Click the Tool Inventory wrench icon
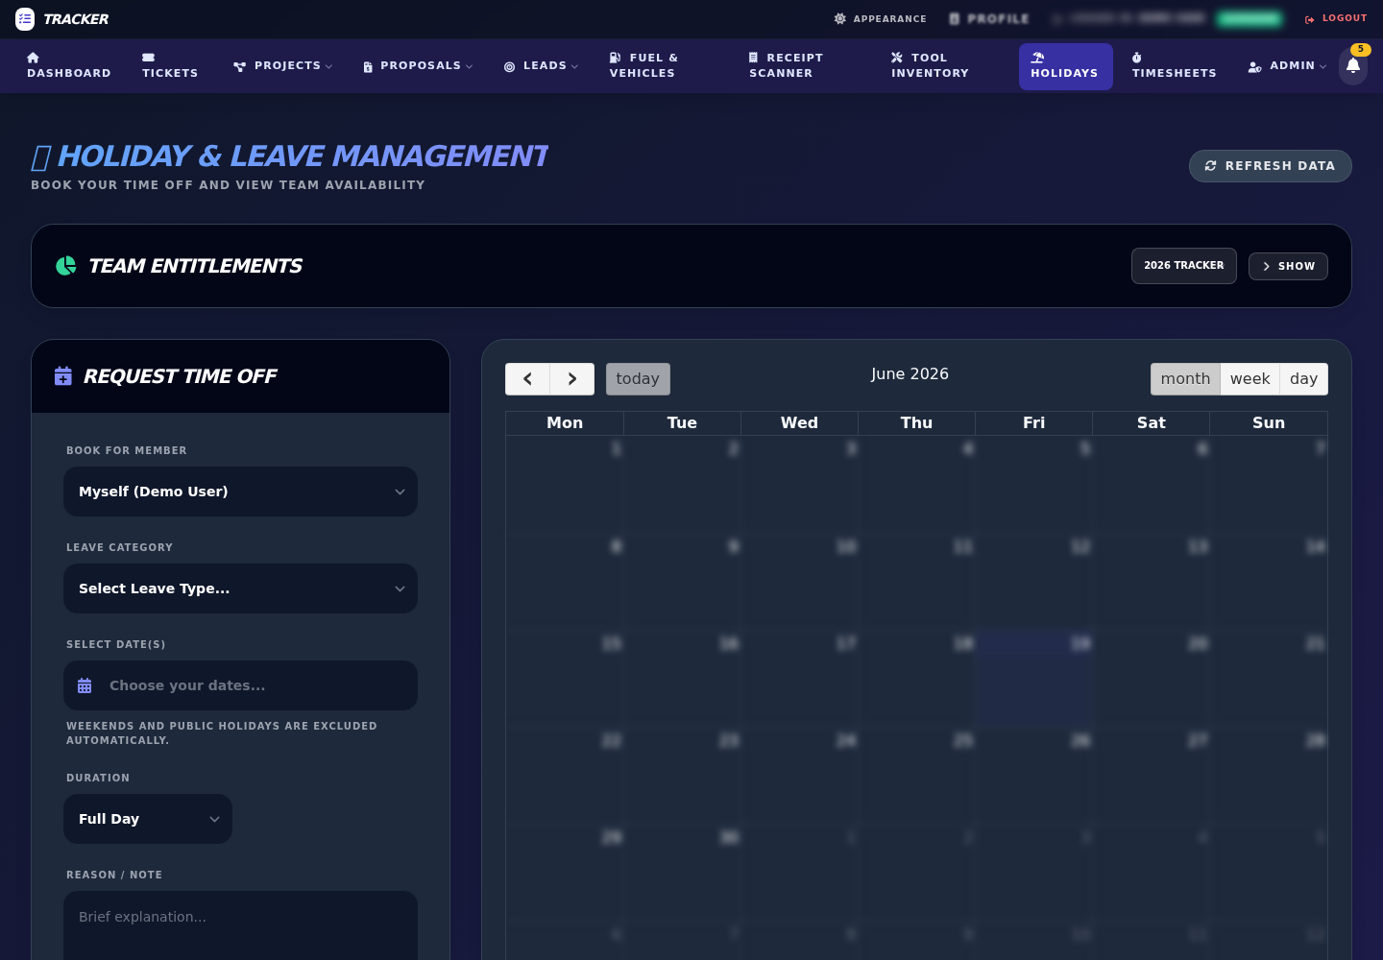The width and height of the screenshot is (1383, 960). pyautogui.click(x=897, y=58)
